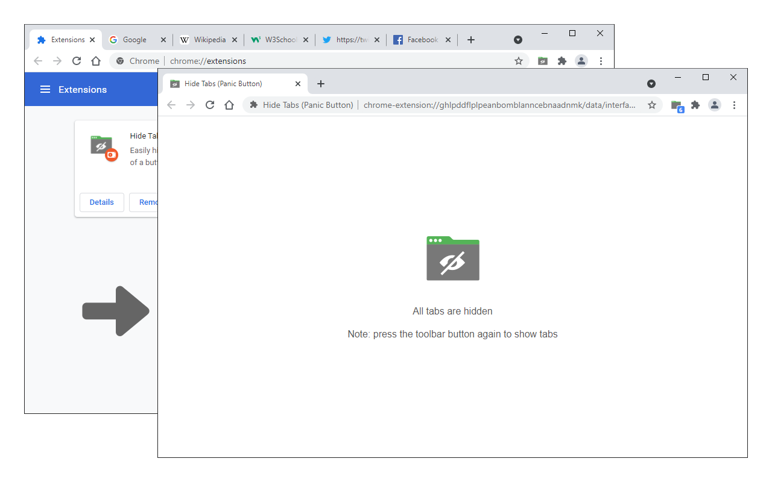
Task: Close the Facebook tab
Action: 448,40
